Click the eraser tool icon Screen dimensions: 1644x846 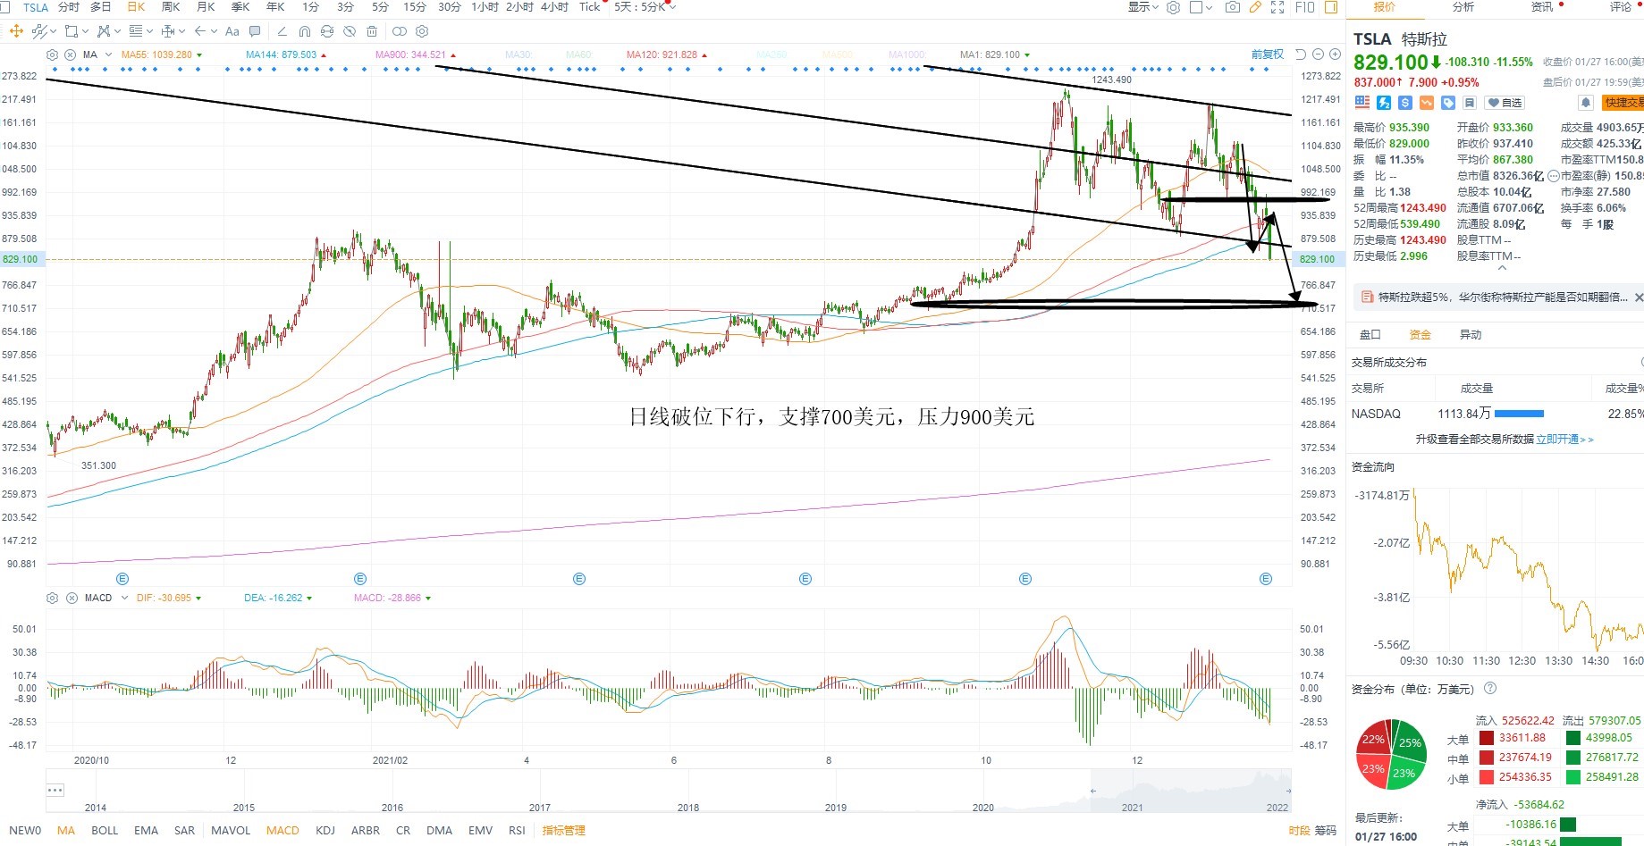282,31
